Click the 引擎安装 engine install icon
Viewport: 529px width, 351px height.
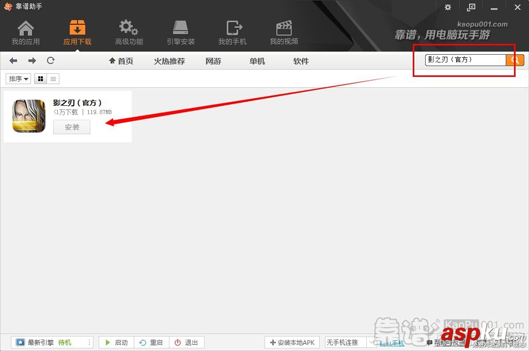pos(180,31)
